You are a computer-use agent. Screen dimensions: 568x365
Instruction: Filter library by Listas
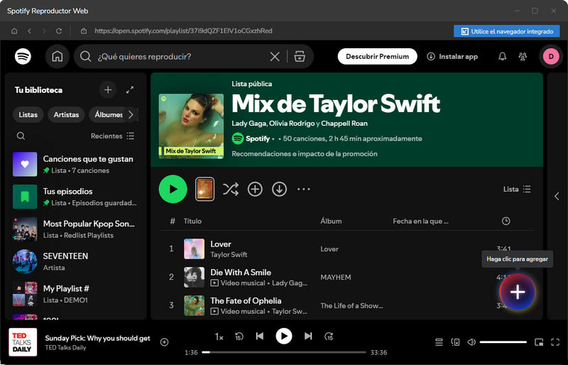click(x=28, y=114)
